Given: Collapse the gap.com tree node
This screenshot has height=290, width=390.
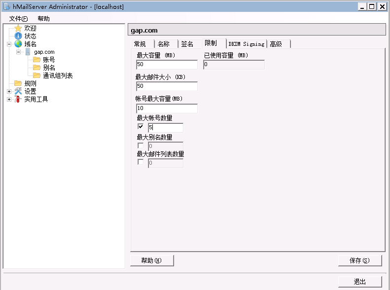Looking at the screenshot, I should 18,52.
